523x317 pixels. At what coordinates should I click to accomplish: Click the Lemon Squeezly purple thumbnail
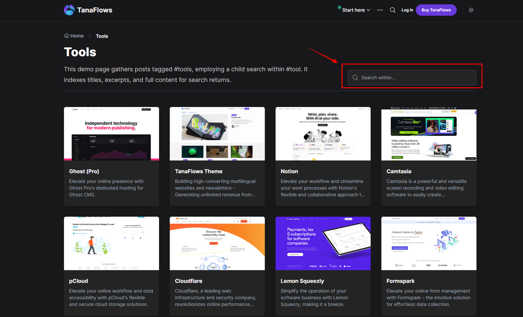(323, 243)
